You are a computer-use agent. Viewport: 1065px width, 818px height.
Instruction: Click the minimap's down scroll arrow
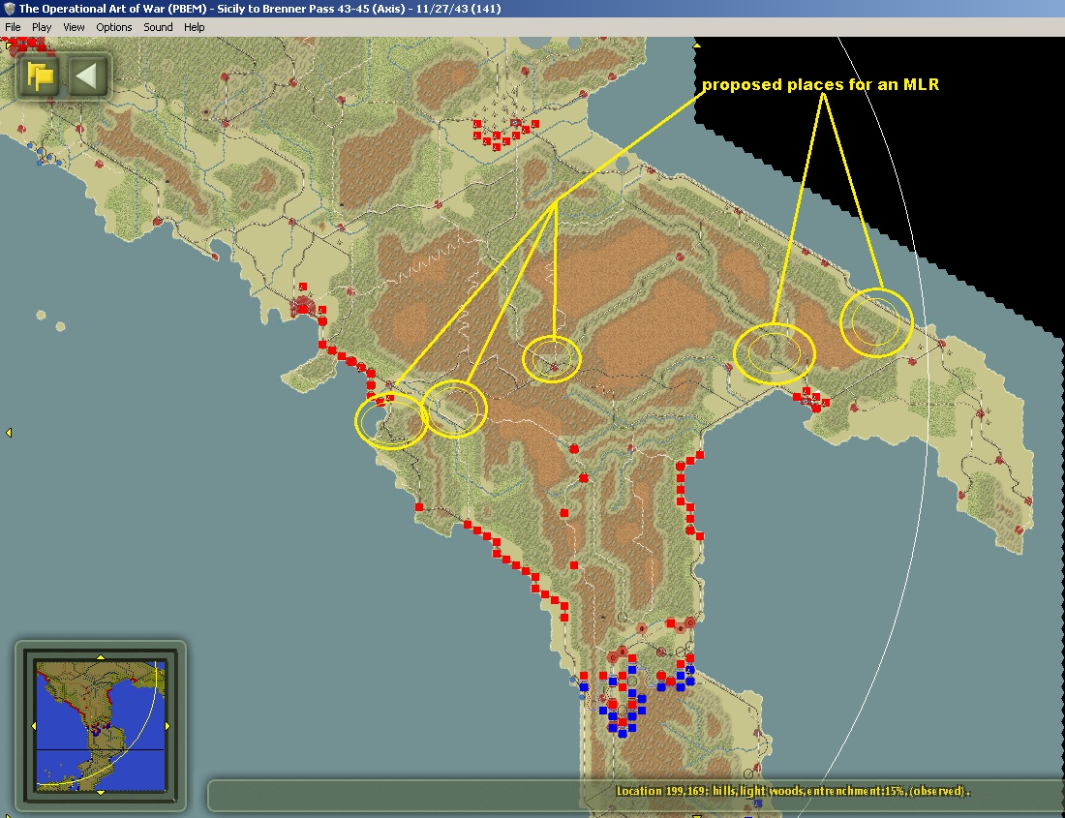101,792
